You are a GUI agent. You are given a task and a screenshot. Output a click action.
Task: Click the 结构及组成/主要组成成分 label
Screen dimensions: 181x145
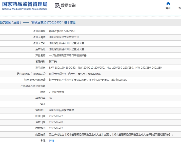[x=31, y=74]
